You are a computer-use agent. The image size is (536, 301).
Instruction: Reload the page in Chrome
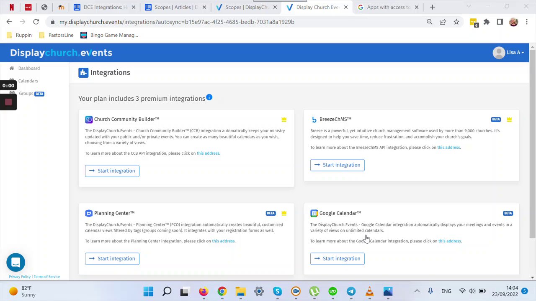pos(36,22)
